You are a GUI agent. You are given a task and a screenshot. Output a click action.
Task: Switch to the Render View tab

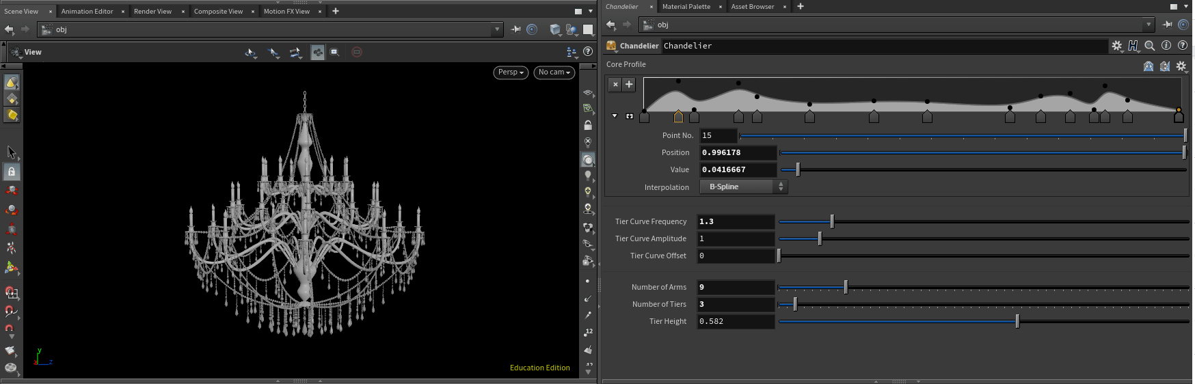[x=152, y=11]
